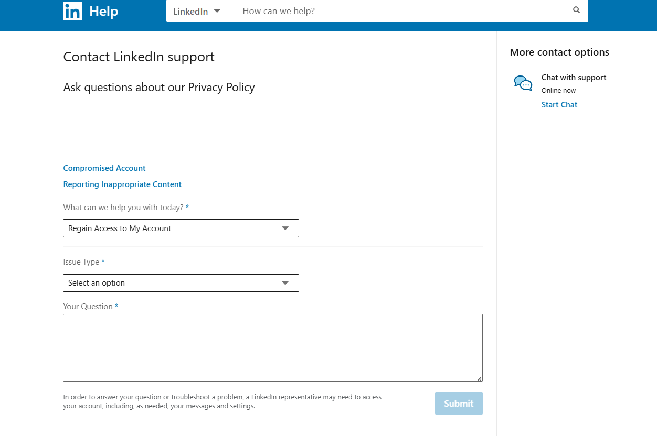This screenshot has width=657, height=436.
Task: Go to Help home via header text
Action: 103,11
